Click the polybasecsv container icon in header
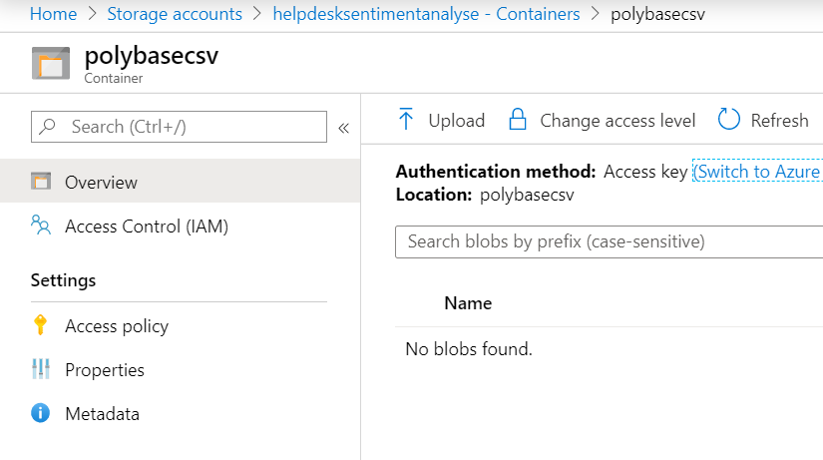Image resolution: width=823 pixels, height=460 pixels. pos(51,64)
